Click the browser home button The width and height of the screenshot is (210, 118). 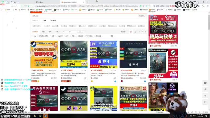pos(17,6)
